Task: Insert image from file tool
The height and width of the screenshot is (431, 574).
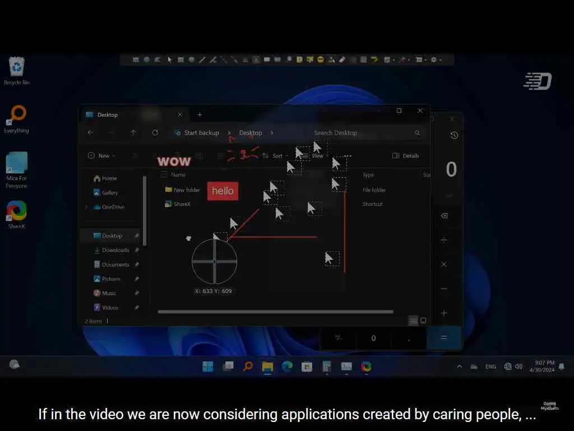Action: pyautogui.click(x=299, y=59)
